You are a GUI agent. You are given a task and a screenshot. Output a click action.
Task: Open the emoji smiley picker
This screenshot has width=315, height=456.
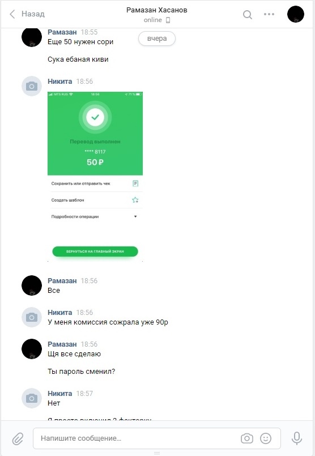(266, 438)
